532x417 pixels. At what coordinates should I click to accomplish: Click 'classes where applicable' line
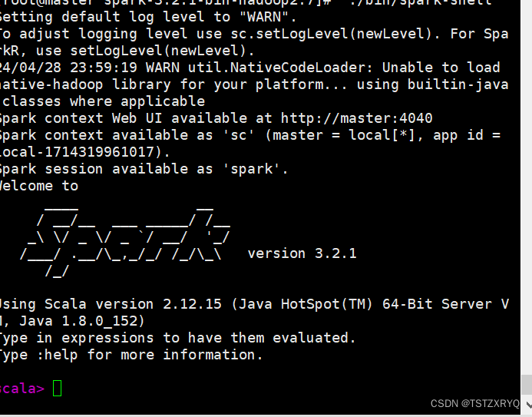point(104,101)
